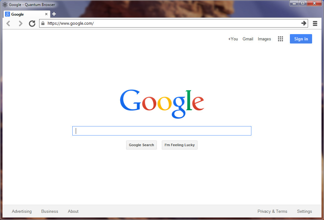Screen dimensions: 324x220
Task: Click the Google Search button
Action: [x=141, y=145]
